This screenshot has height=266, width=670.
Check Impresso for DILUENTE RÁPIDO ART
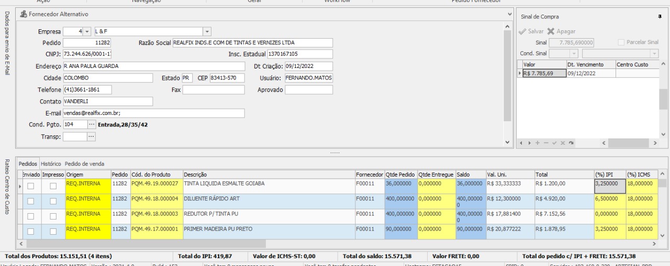pyautogui.click(x=52, y=201)
